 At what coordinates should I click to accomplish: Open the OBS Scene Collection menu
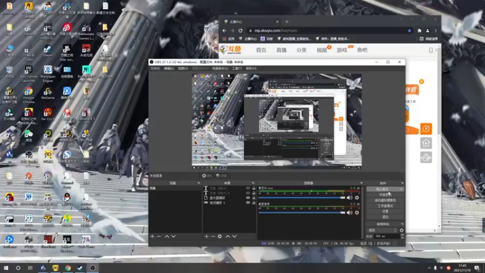pyautogui.click(x=220, y=69)
